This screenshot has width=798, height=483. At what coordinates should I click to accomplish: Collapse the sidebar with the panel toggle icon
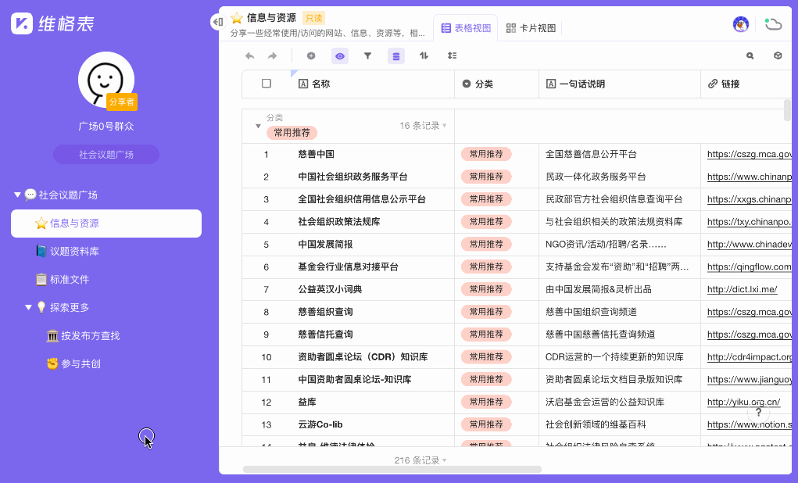pos(218,21)
